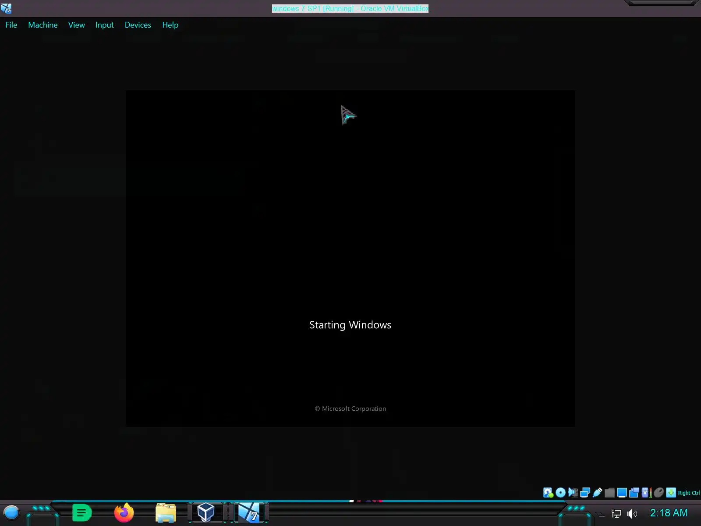Screen dimensions: 701x526
Task: Click the mouse integration status icon
Action: click(x=659, y=493)
